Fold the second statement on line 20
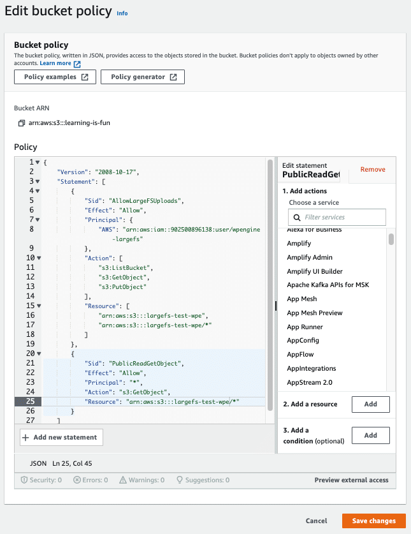This screenshot has height=534, width=411. (x=38, y=353)
